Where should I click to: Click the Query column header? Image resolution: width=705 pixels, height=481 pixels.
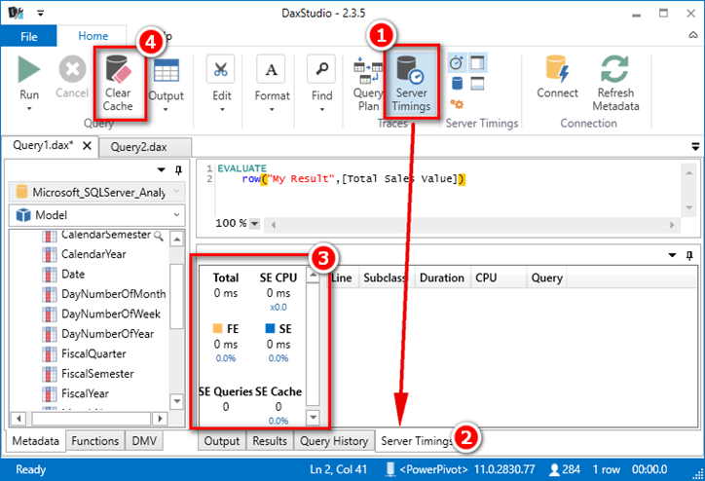tap(546, 277)
